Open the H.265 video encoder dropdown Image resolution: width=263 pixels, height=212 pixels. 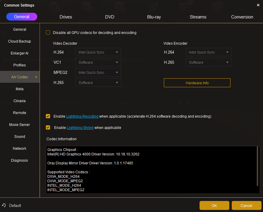pos(209,63)
